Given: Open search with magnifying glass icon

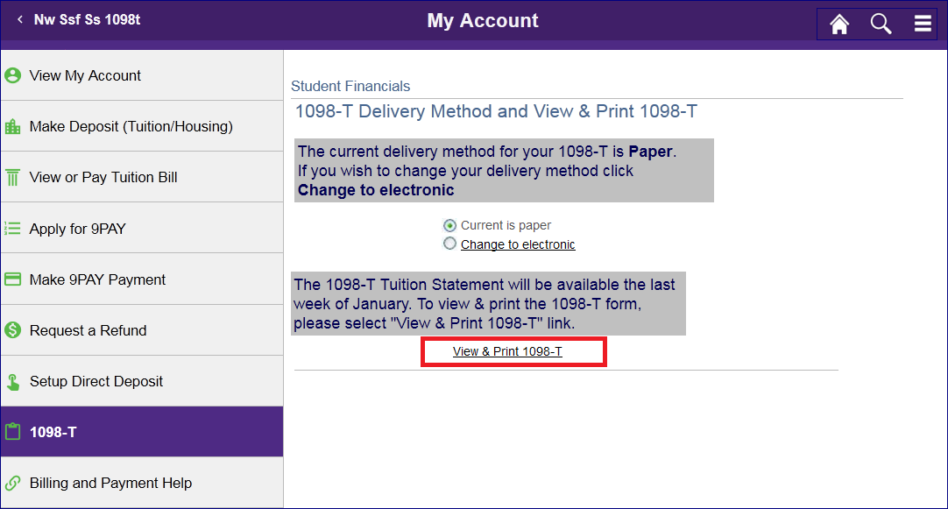Looking at the screenshot, I should point(881,25).
